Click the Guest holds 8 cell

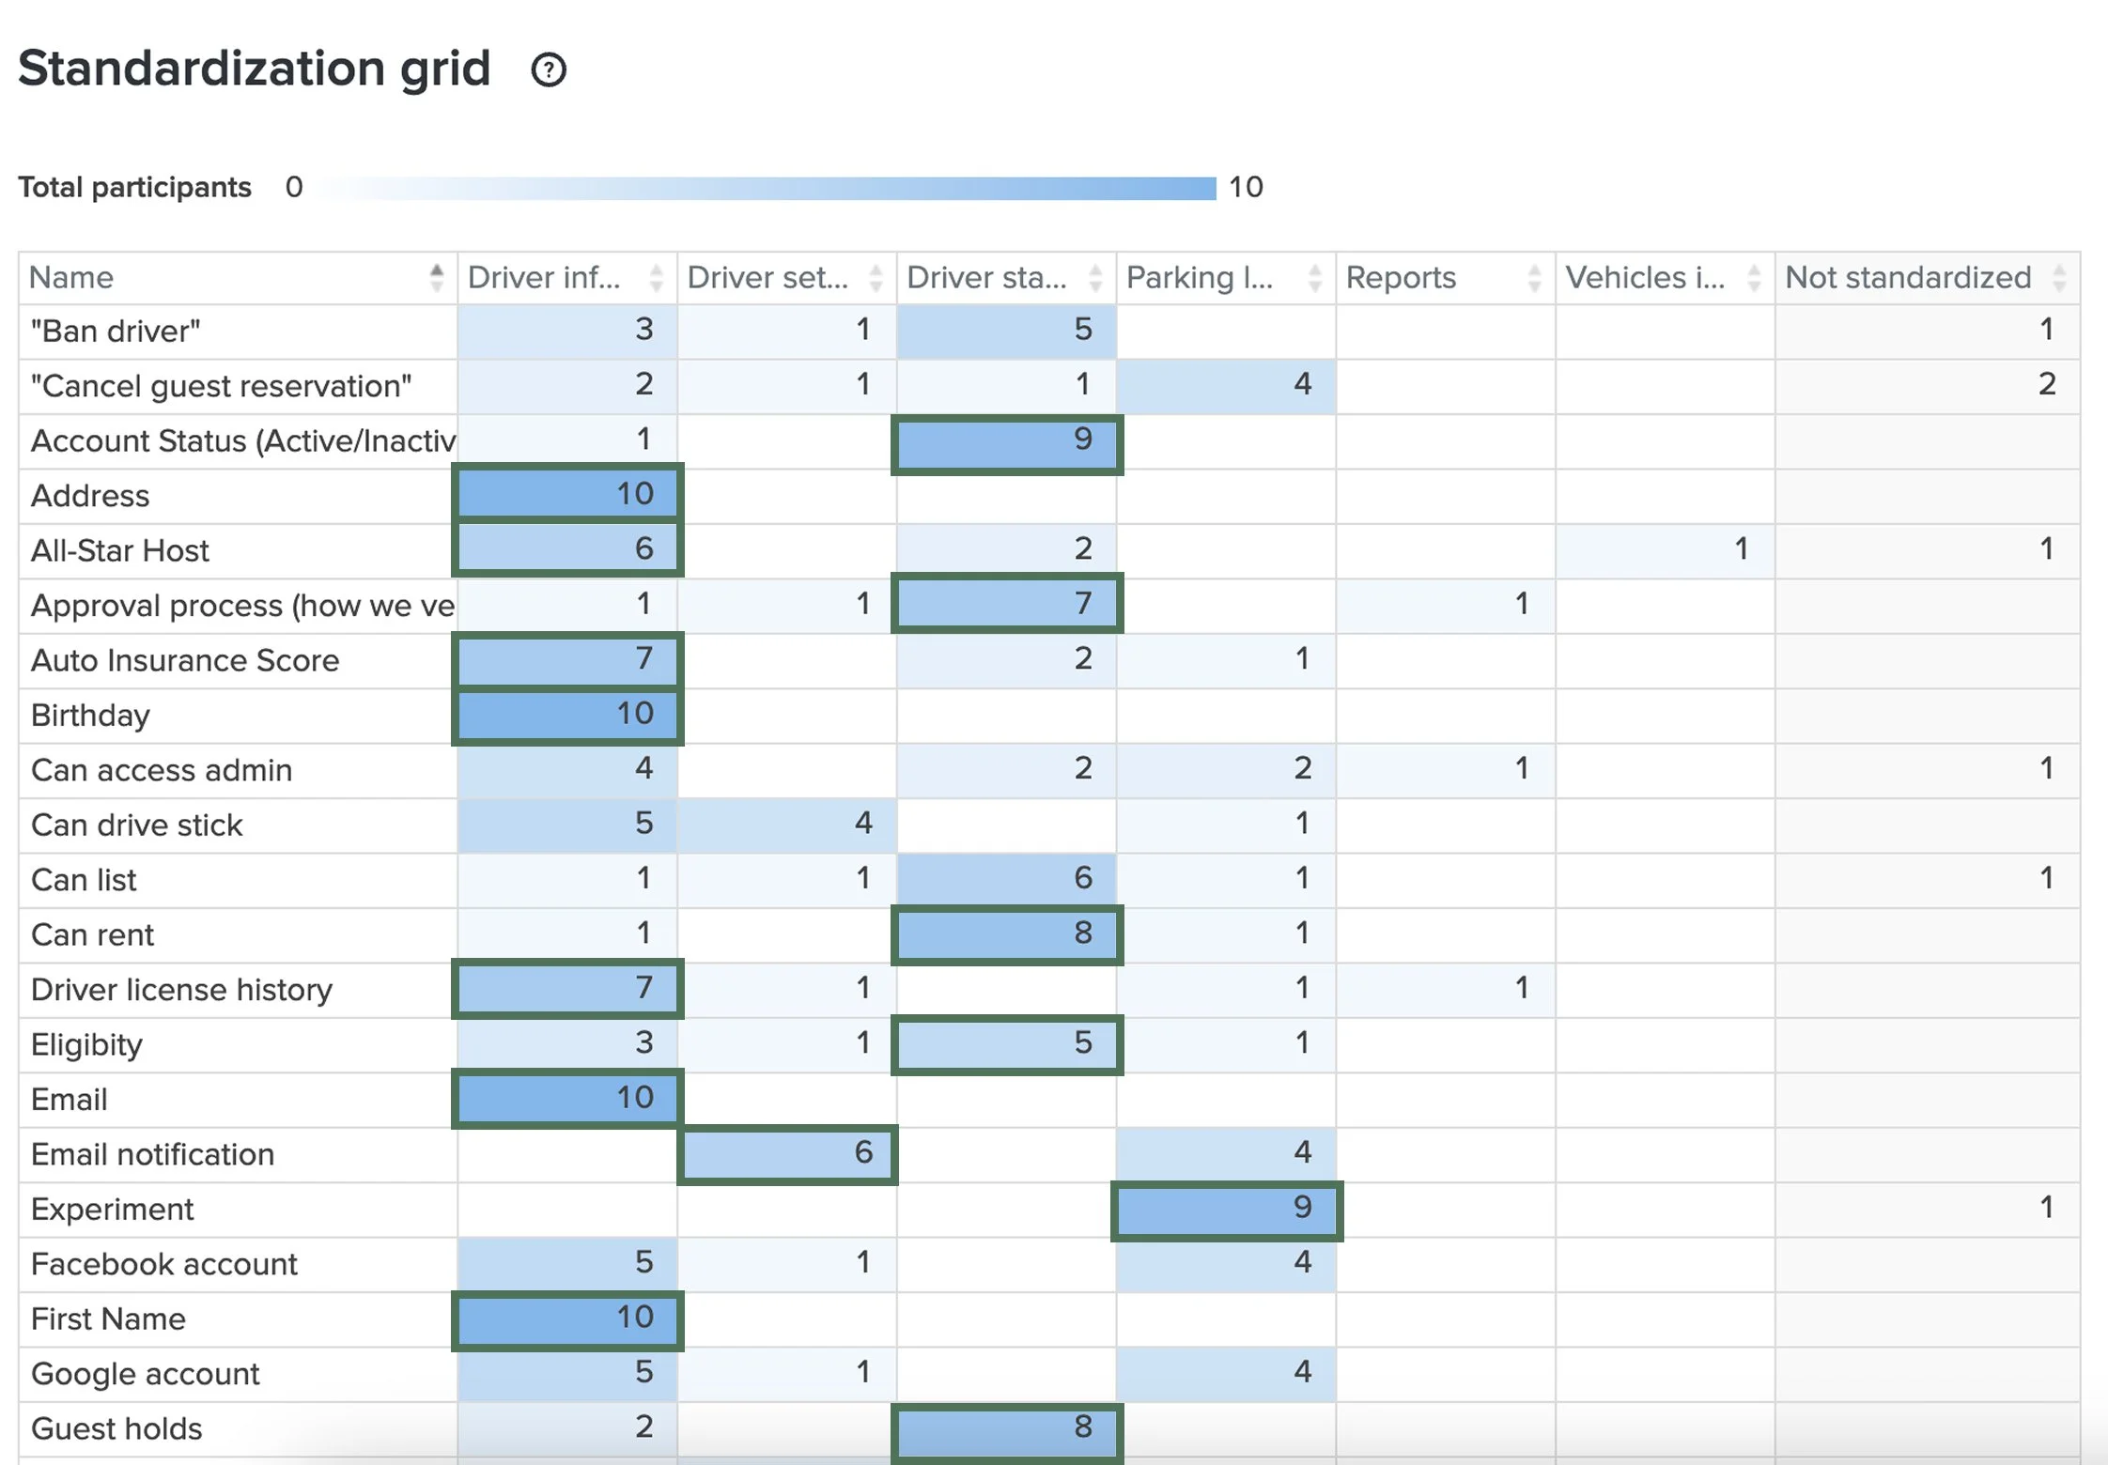point(1006,1429)
